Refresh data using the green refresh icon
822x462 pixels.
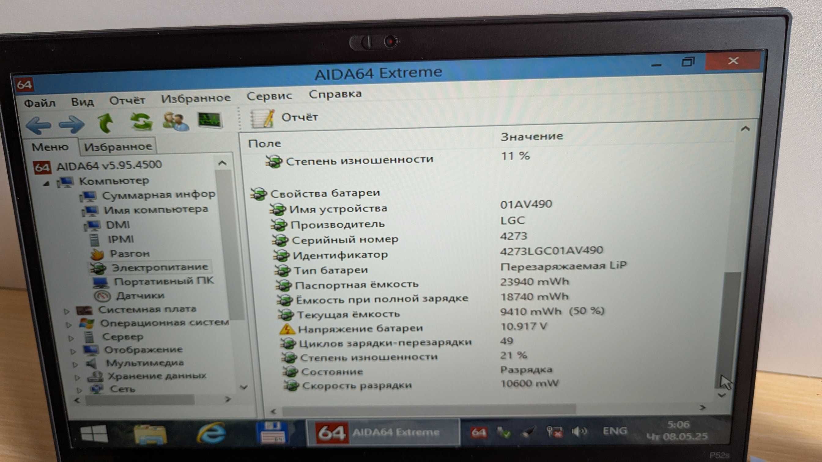coord(141,122)
